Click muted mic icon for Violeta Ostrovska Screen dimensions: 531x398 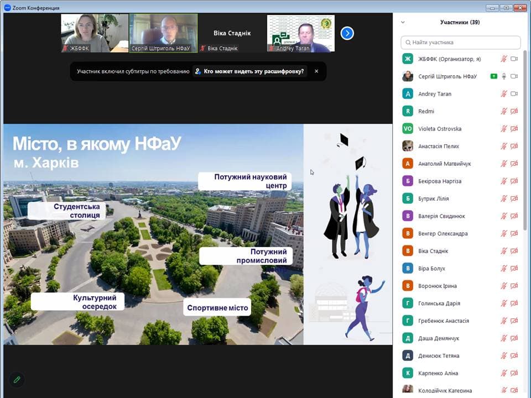tap(504, 129)
